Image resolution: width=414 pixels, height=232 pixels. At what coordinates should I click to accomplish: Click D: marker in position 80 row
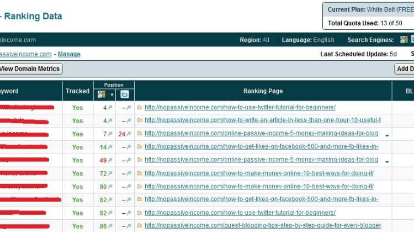tap(140, 187)
